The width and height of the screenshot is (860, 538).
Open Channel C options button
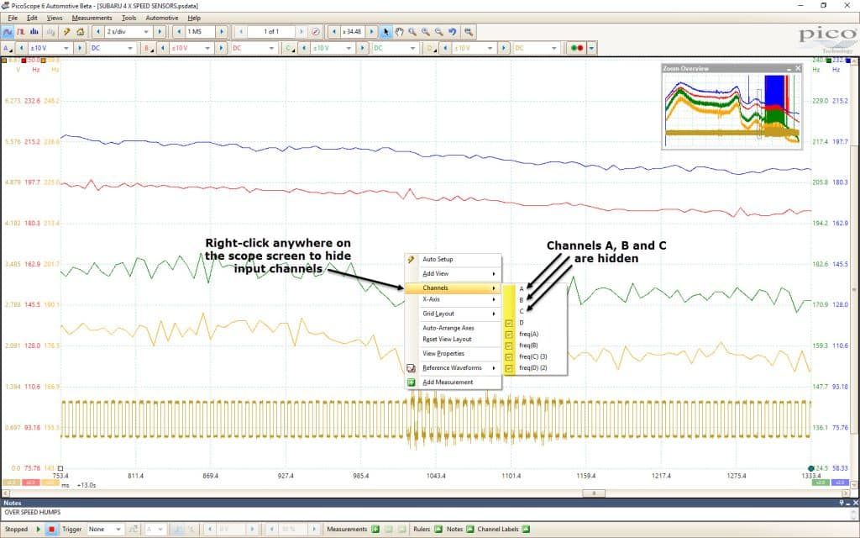(290, 48)
